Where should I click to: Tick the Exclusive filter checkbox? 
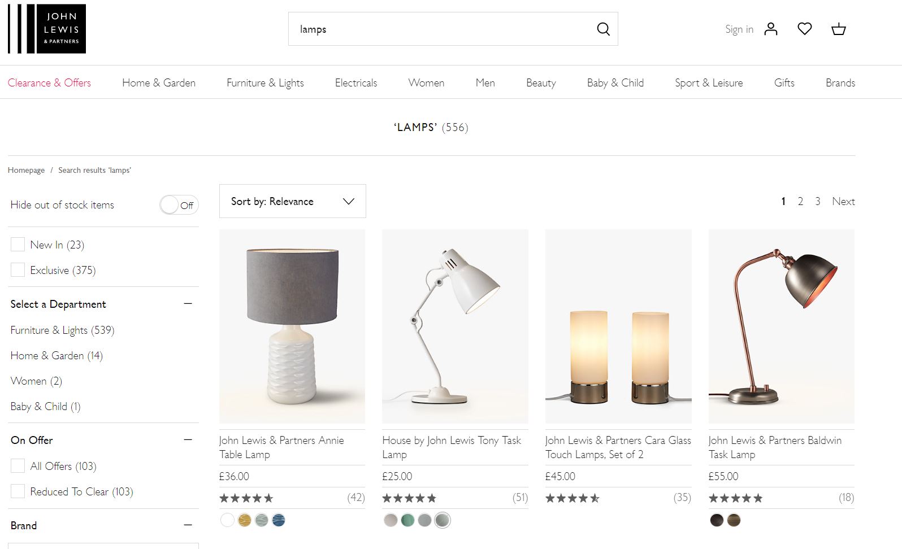click(18, 270)
